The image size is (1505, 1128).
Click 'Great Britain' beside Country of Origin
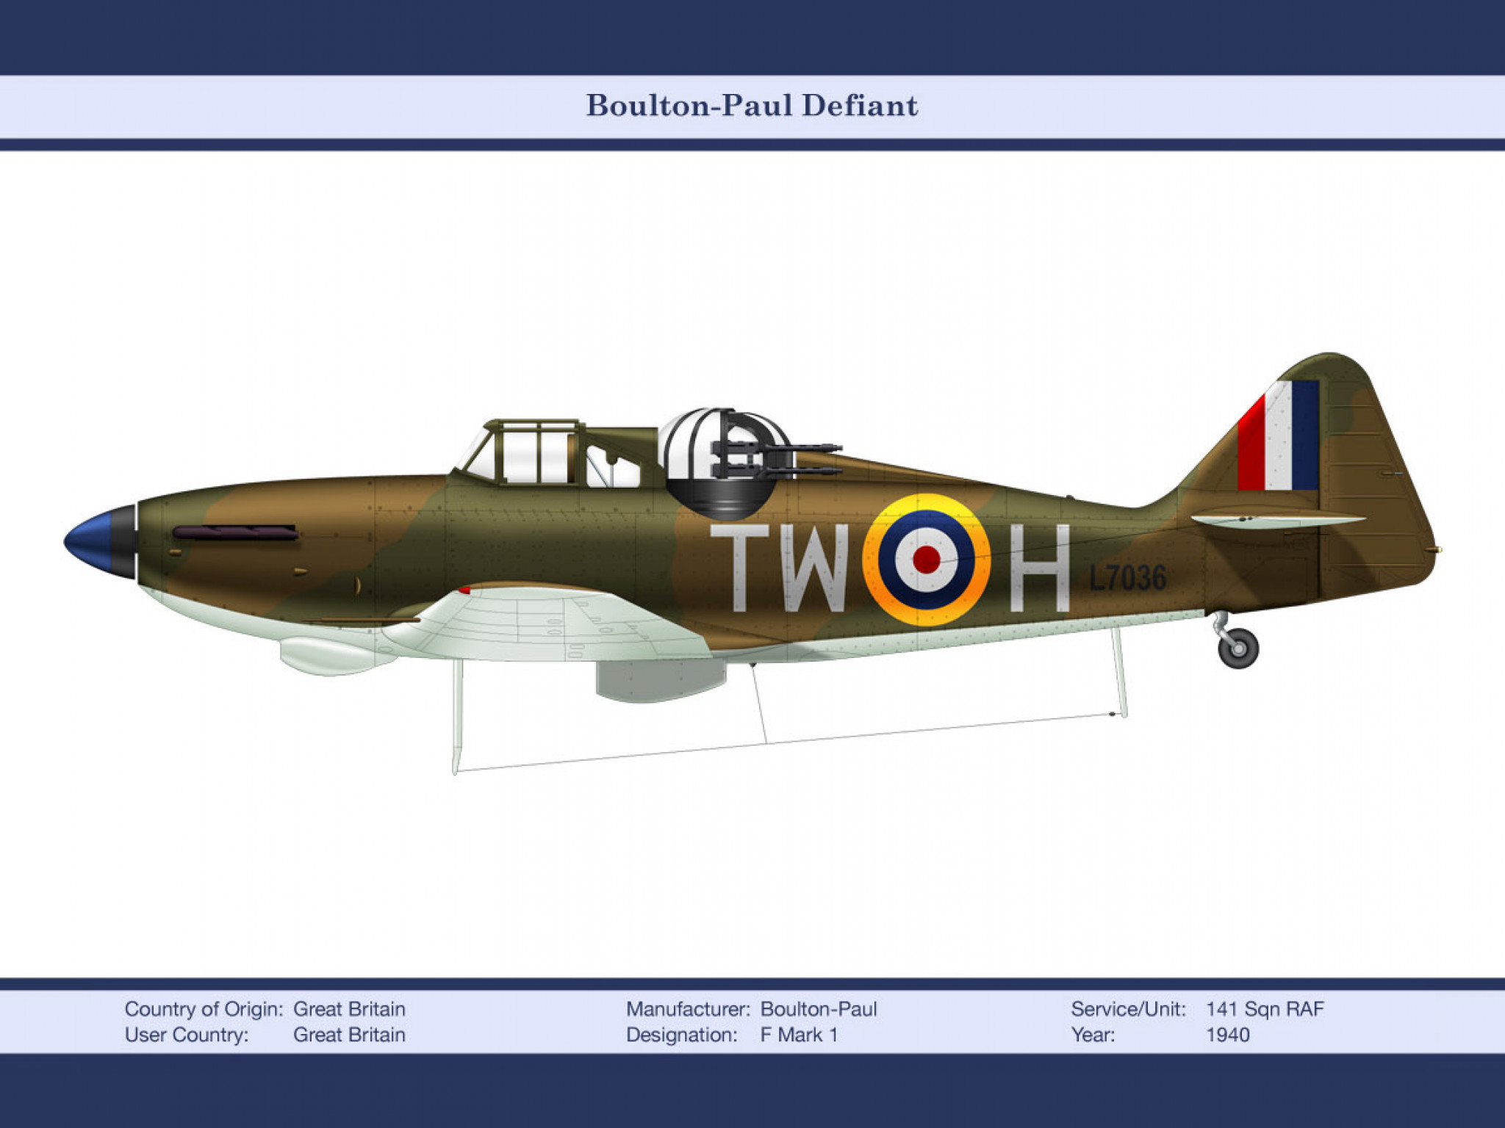pos(349,1009)
